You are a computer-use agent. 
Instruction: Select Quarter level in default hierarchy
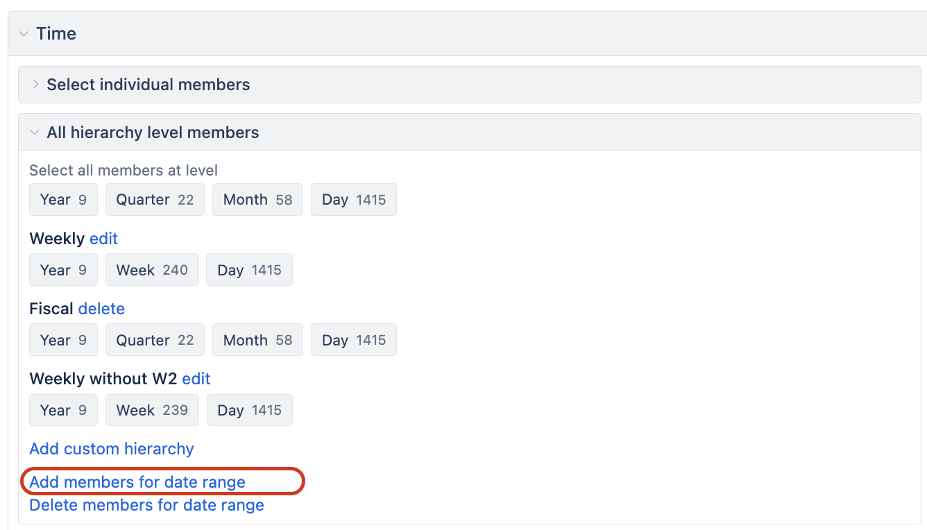(x=155, y=200)
